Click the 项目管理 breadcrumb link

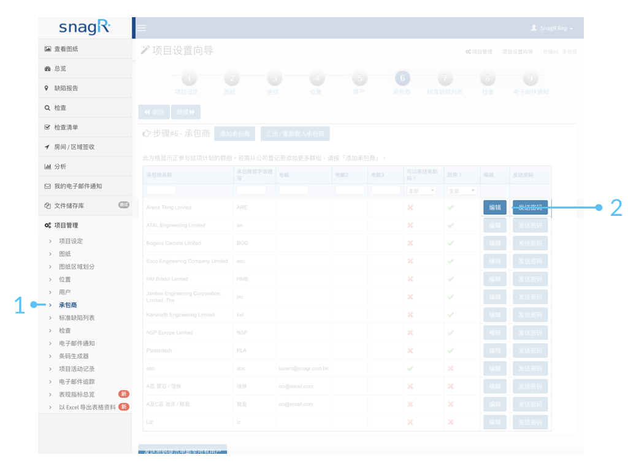(x=479, y=52)
